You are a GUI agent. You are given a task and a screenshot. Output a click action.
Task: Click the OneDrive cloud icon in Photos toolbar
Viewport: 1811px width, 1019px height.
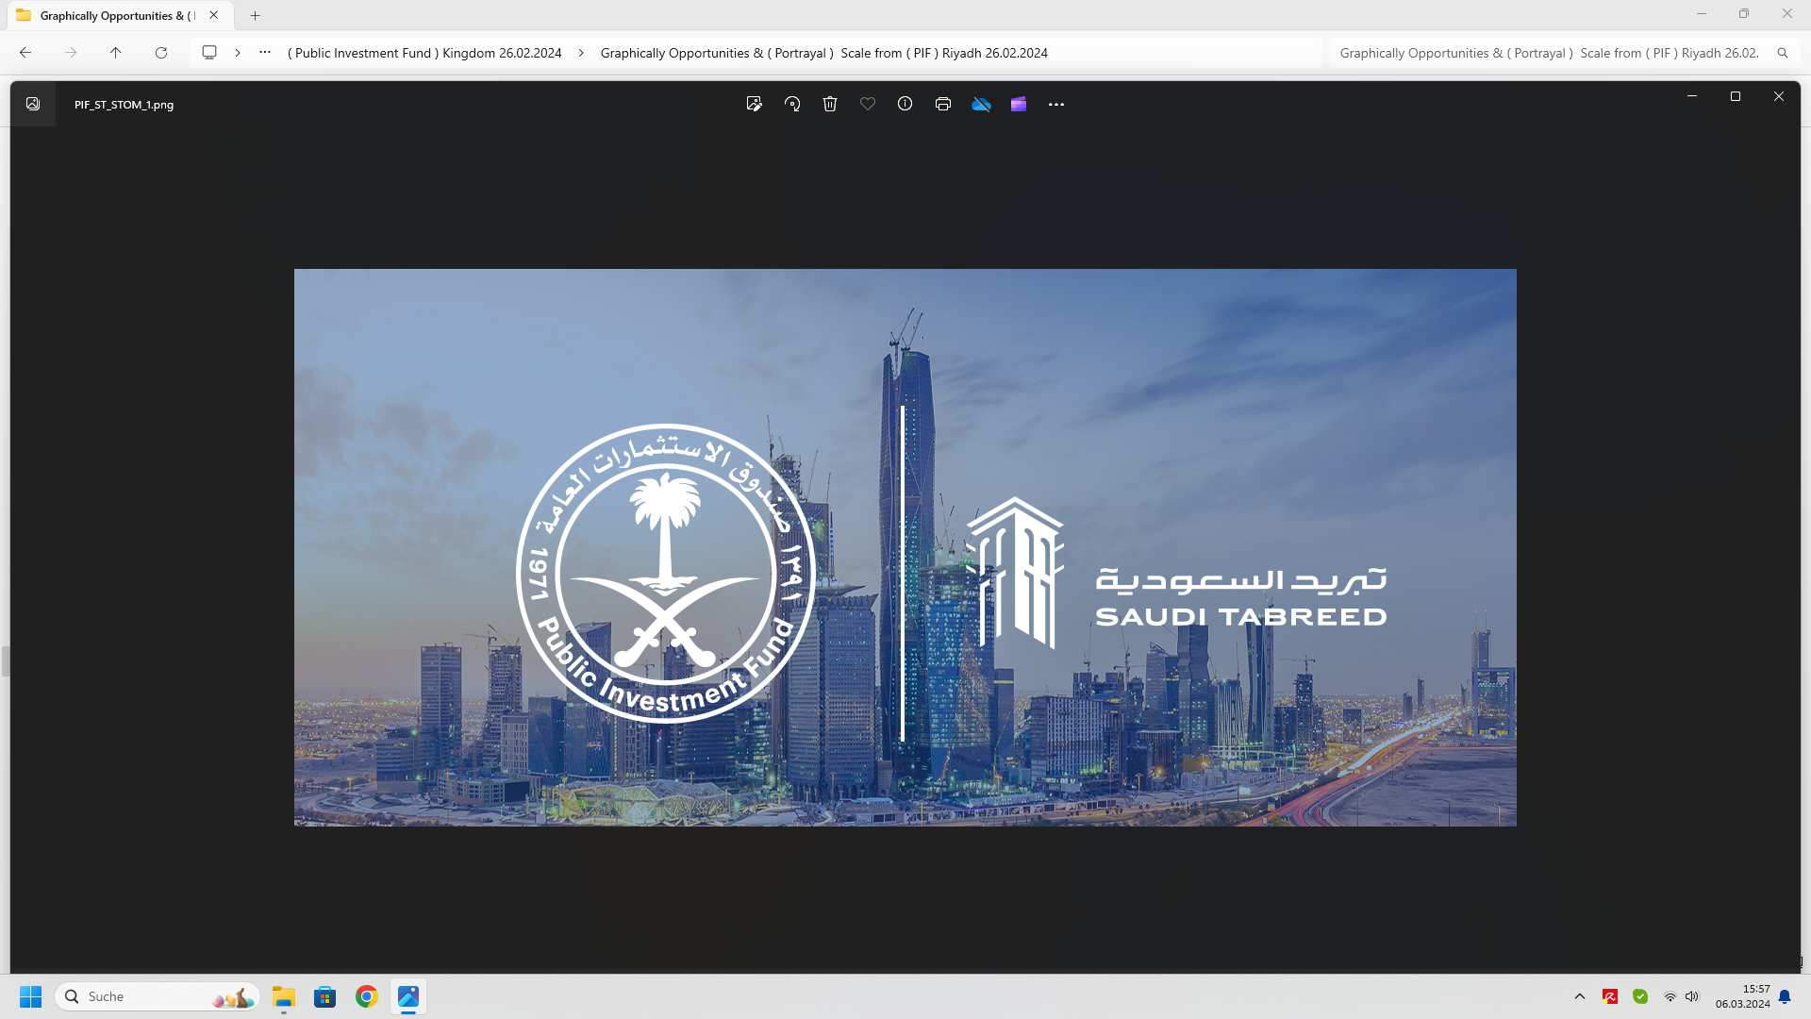(x=981, y=105)
